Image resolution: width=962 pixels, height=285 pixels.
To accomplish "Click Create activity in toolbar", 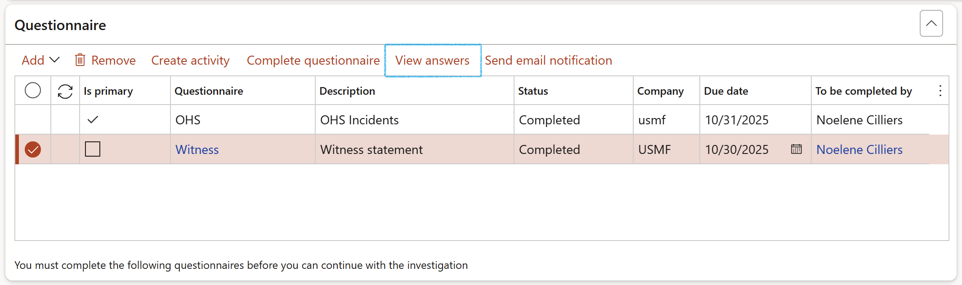I will 190,60.
